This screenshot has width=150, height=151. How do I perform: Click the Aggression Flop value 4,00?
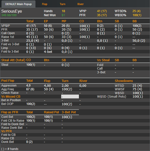pos(47,85)
